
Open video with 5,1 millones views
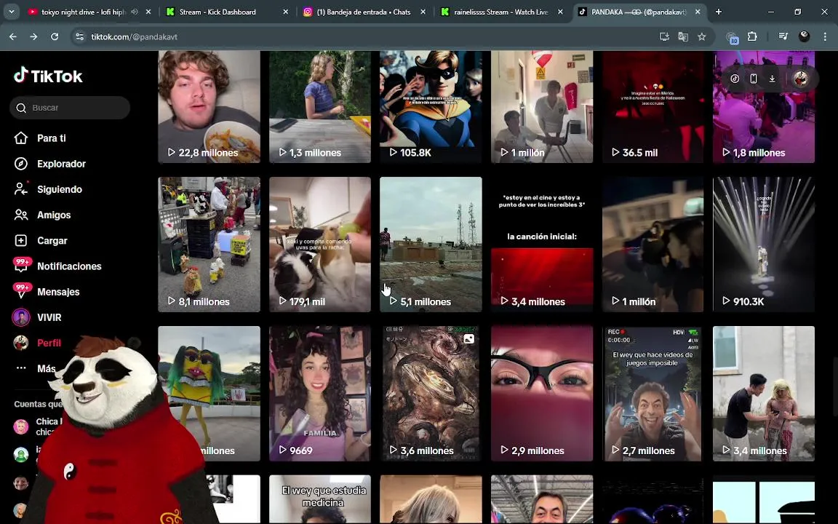431,245
